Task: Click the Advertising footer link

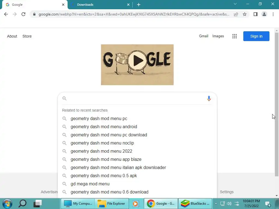Action: (49, 192)
